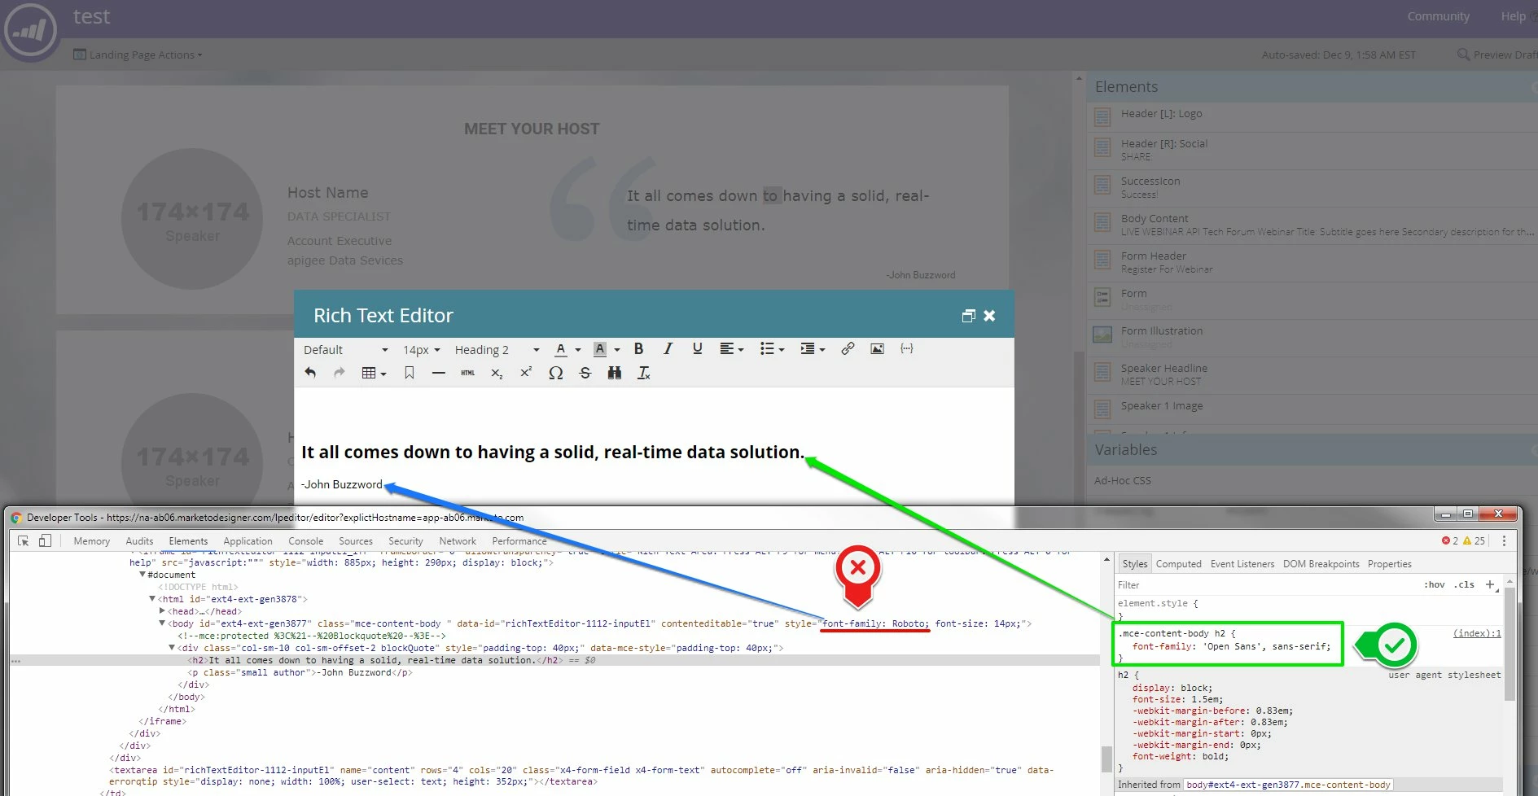The width and height of the screenshot is (1538, 796).
Task: Open the DevTools Memory tab
Action: 91,540
